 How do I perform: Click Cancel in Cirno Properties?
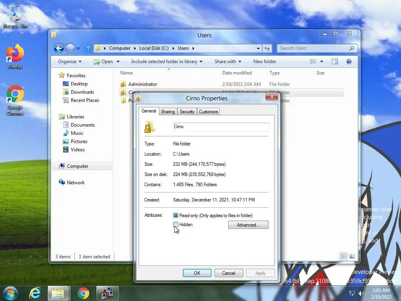[x=229, y=273]
